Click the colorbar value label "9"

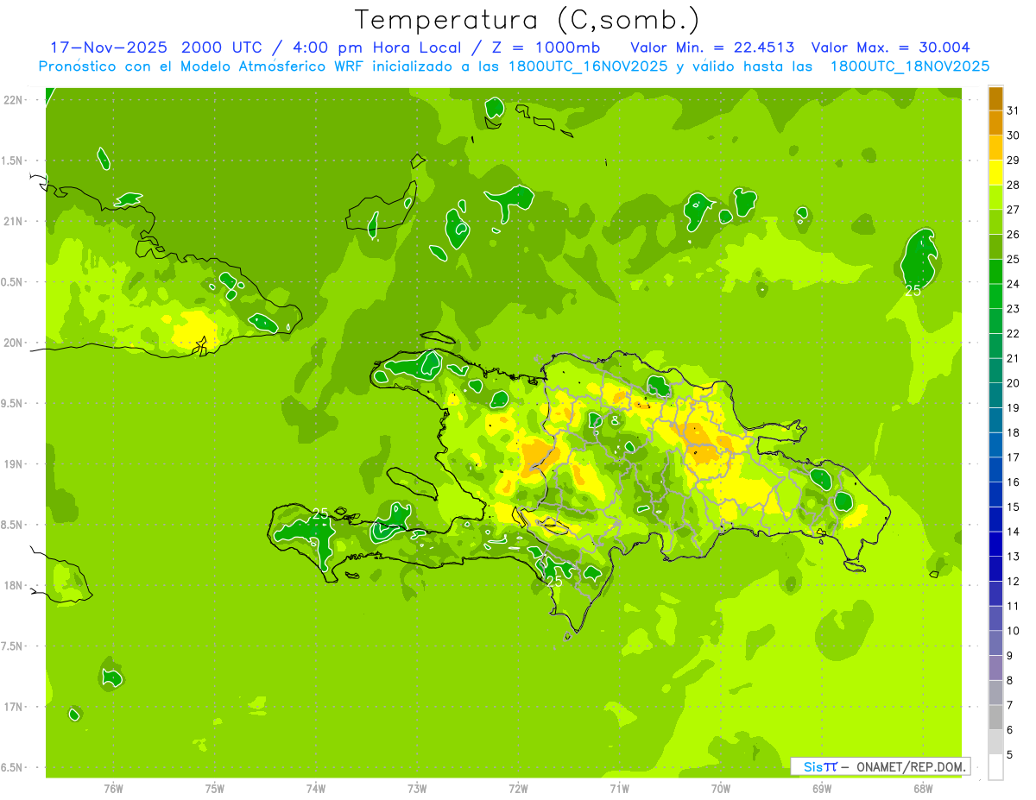[x=1010, y=656]
